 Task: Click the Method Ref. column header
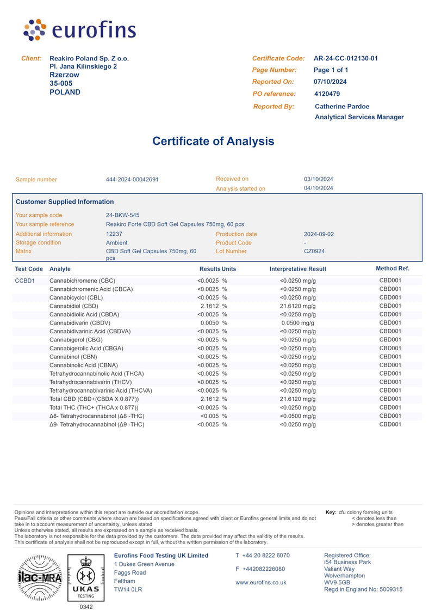(393, 269)
